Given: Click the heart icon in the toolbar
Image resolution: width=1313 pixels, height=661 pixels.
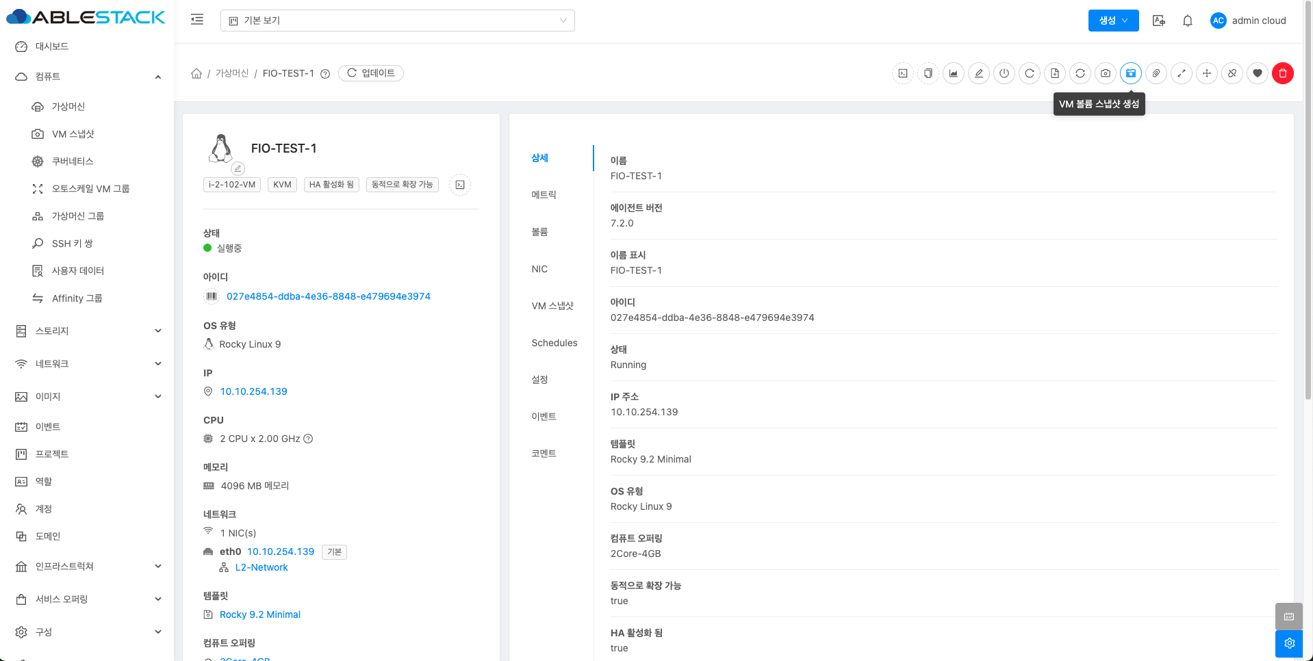Looking at the screenshot, I should coord(1258,73).
